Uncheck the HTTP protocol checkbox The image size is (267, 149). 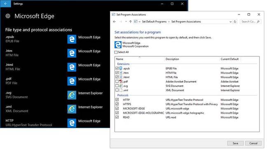tap(117, 100)
